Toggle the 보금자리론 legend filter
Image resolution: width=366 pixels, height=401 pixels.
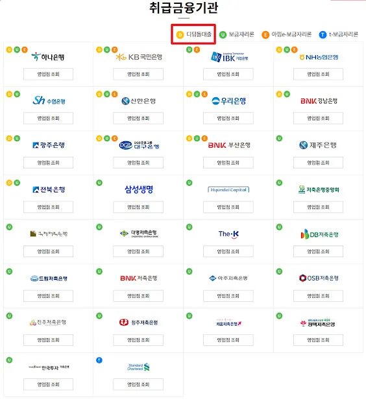pyautogui.click(x=237, y=34)
